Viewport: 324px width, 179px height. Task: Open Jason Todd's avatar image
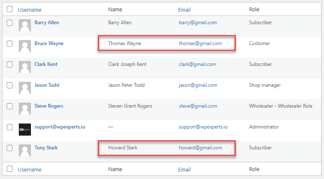pyautogui.click(x=25, y=88)
